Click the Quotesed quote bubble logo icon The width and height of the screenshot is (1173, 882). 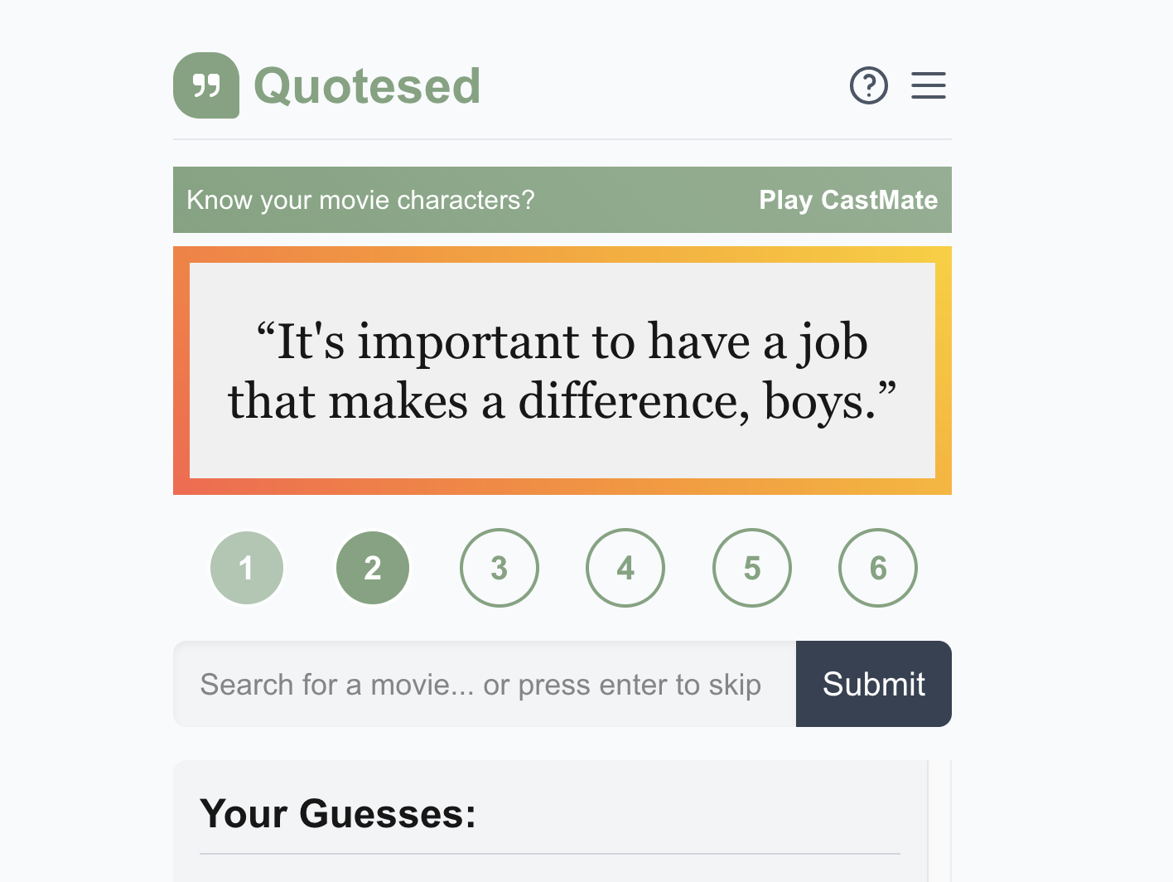(205, 85)
